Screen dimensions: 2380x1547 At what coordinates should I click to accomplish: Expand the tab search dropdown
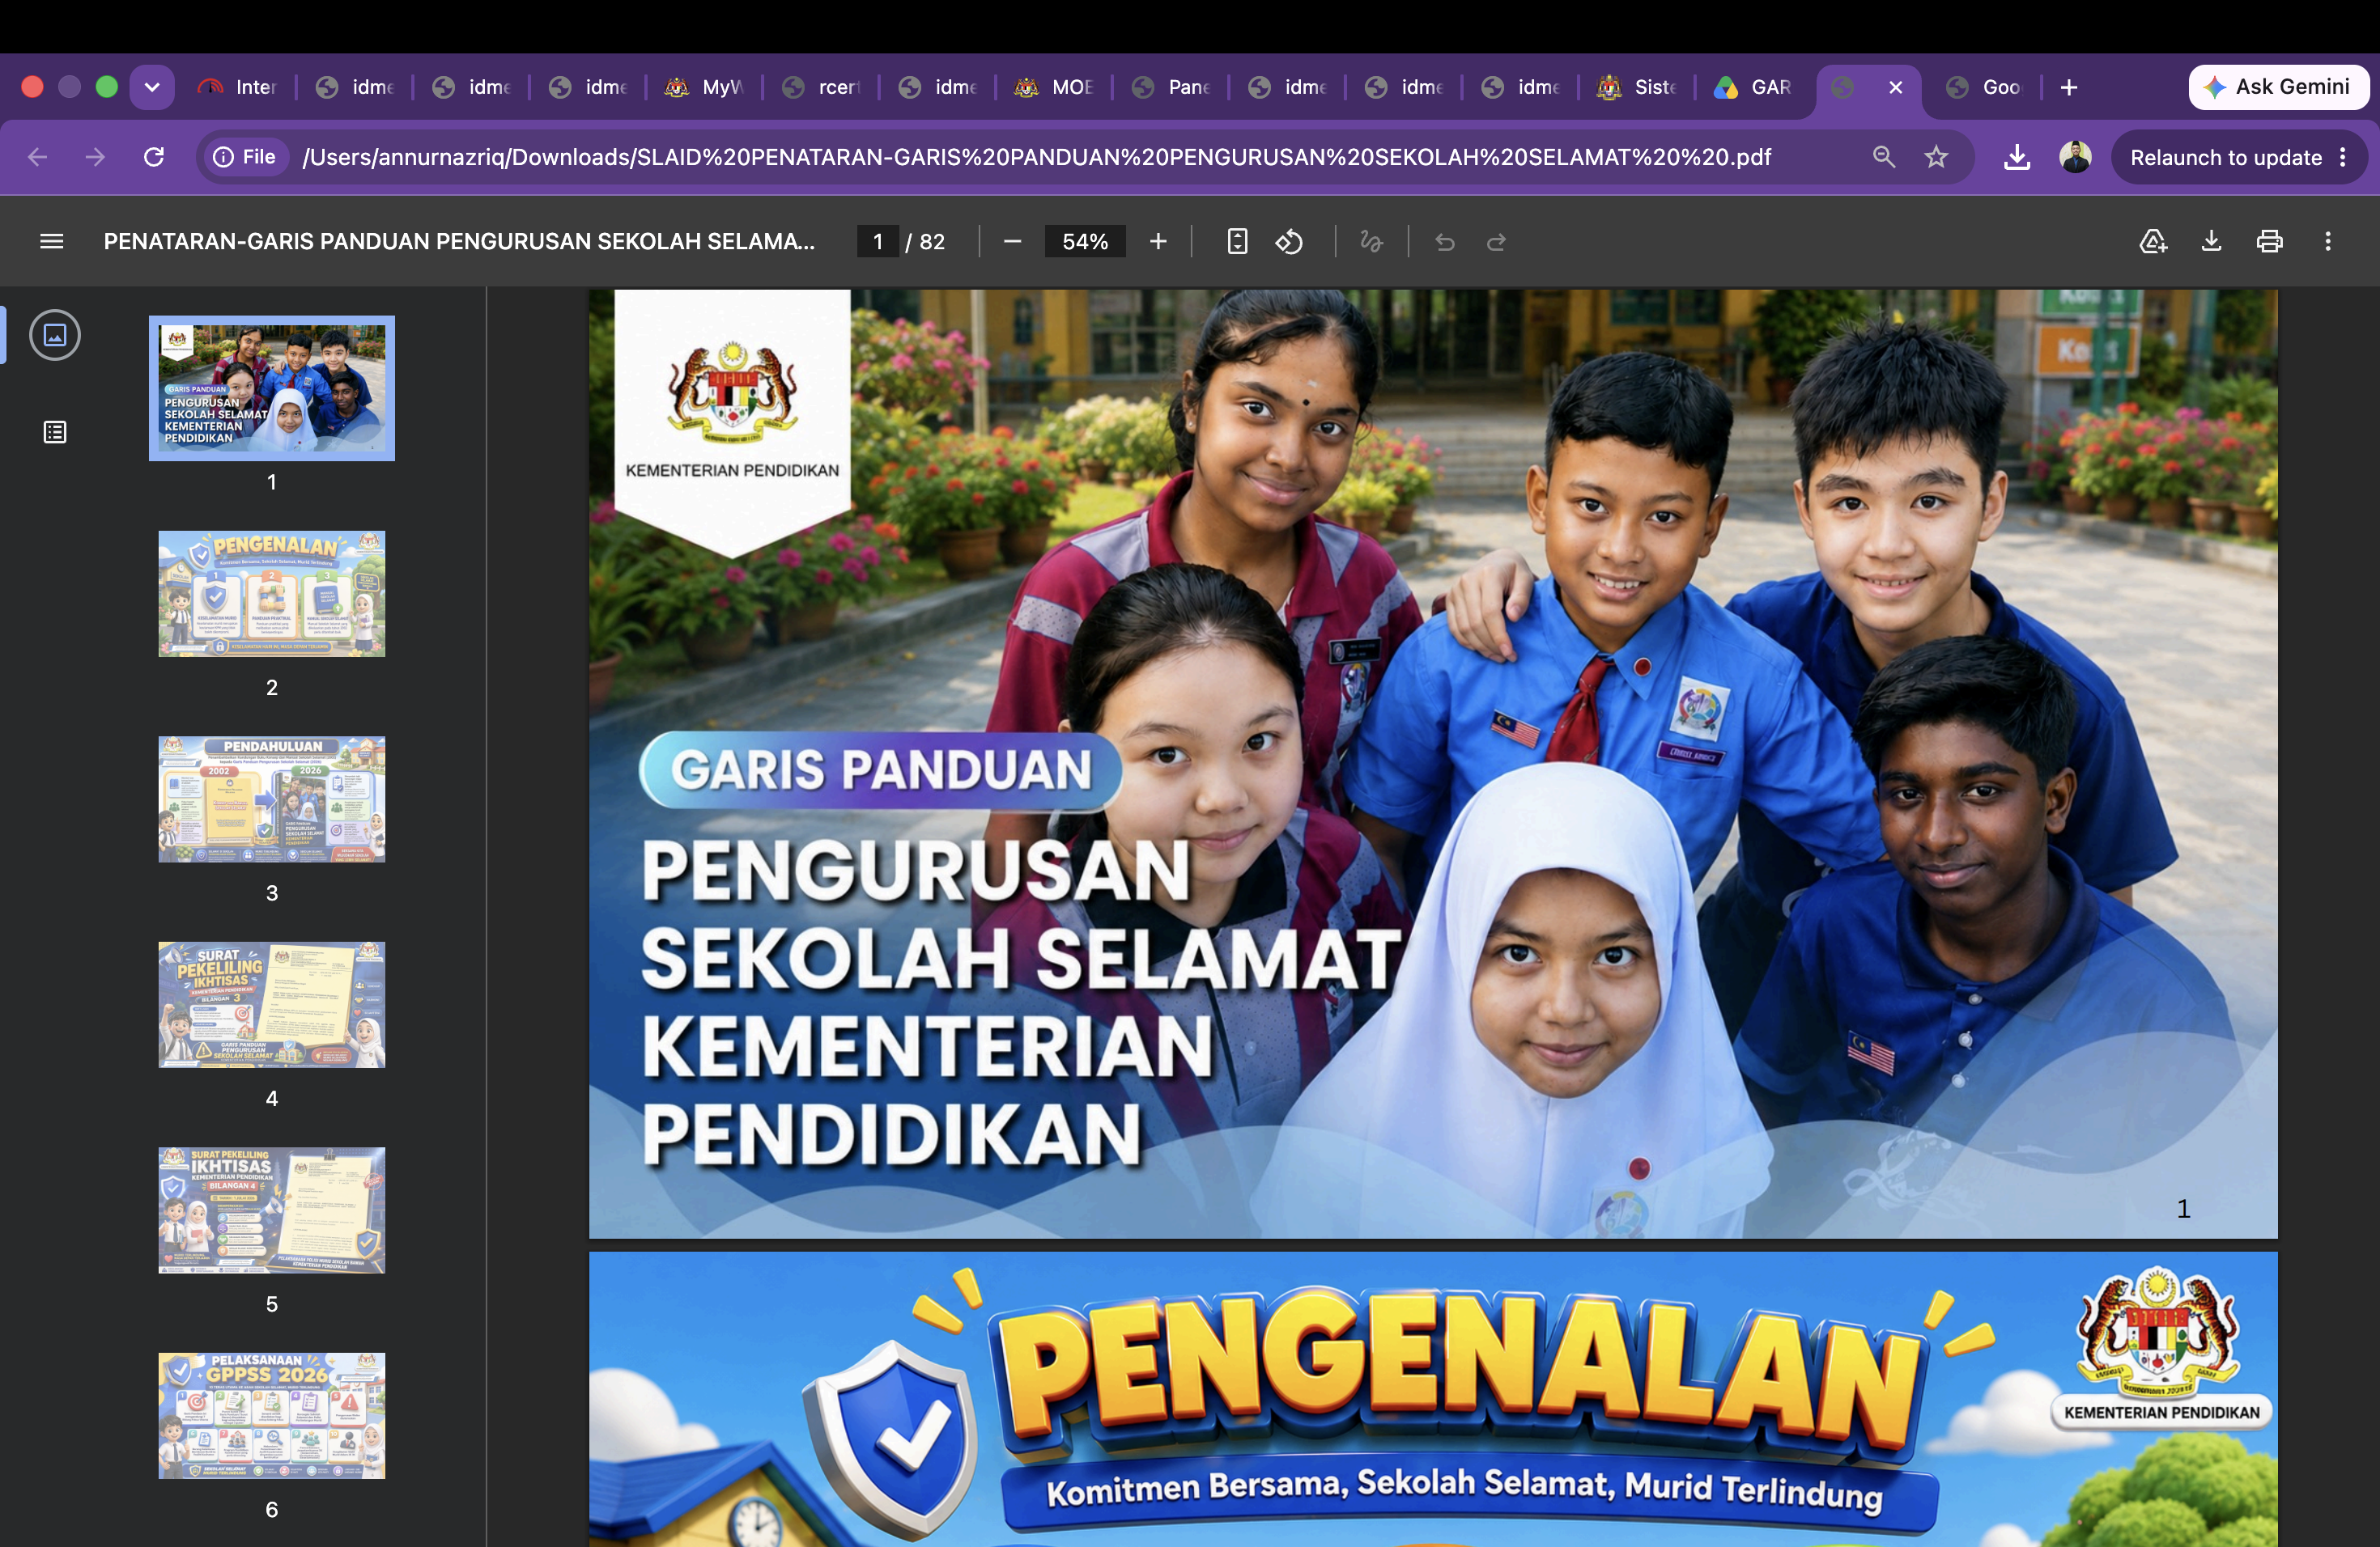tap(152, 87)
